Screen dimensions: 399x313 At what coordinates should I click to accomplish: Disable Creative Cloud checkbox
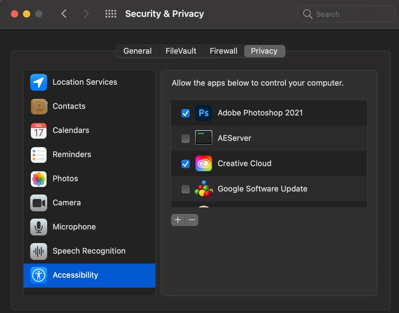(186, 164)
